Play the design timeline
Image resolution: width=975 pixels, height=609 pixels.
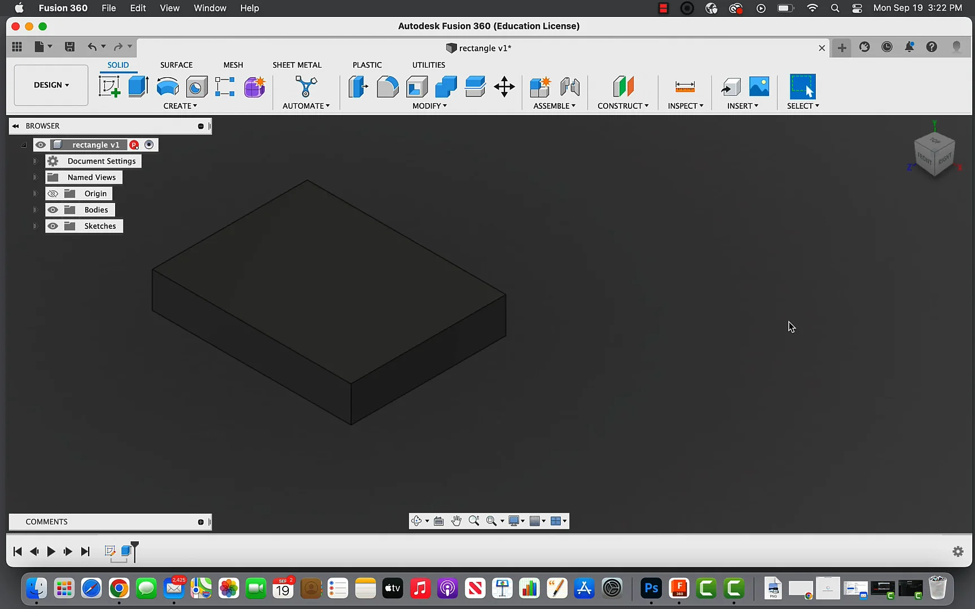[50, 551]
